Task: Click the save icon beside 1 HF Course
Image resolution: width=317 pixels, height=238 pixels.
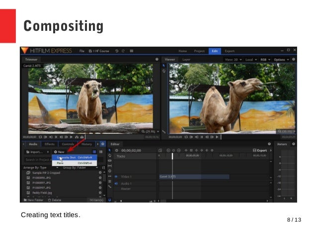Action: coord(90,51)
